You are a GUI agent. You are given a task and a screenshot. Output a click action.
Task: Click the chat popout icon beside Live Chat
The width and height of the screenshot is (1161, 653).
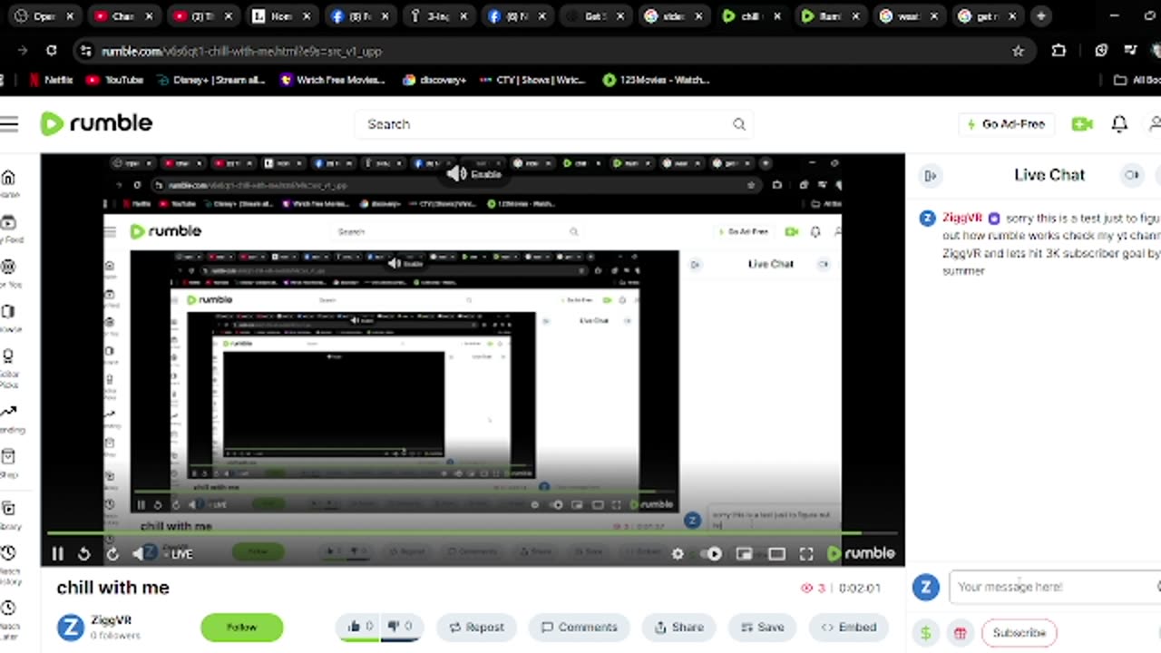1132,175
